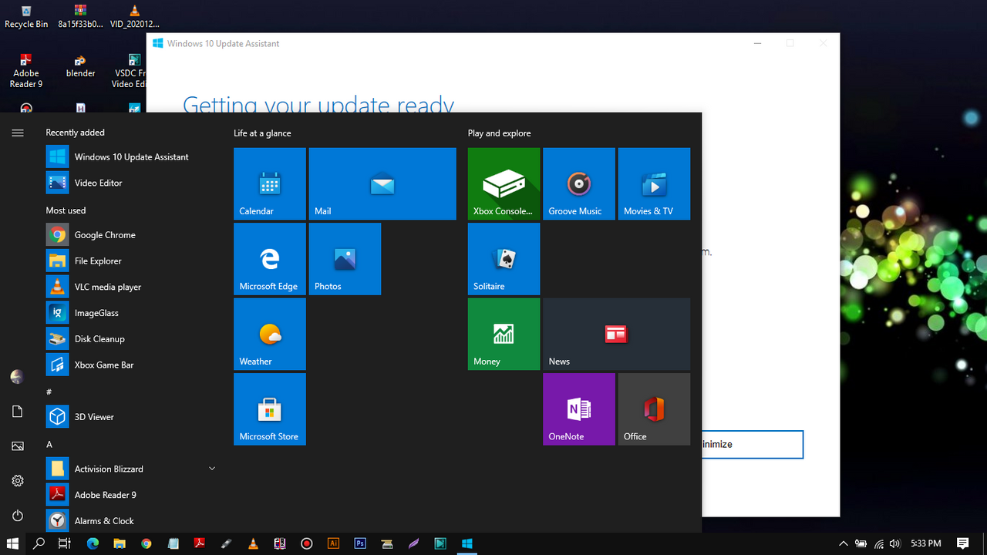
Task: Open Xbox Game Bar from Start list
Action: coord(131,365)
